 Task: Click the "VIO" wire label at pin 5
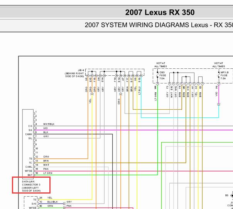click(46, 128)
